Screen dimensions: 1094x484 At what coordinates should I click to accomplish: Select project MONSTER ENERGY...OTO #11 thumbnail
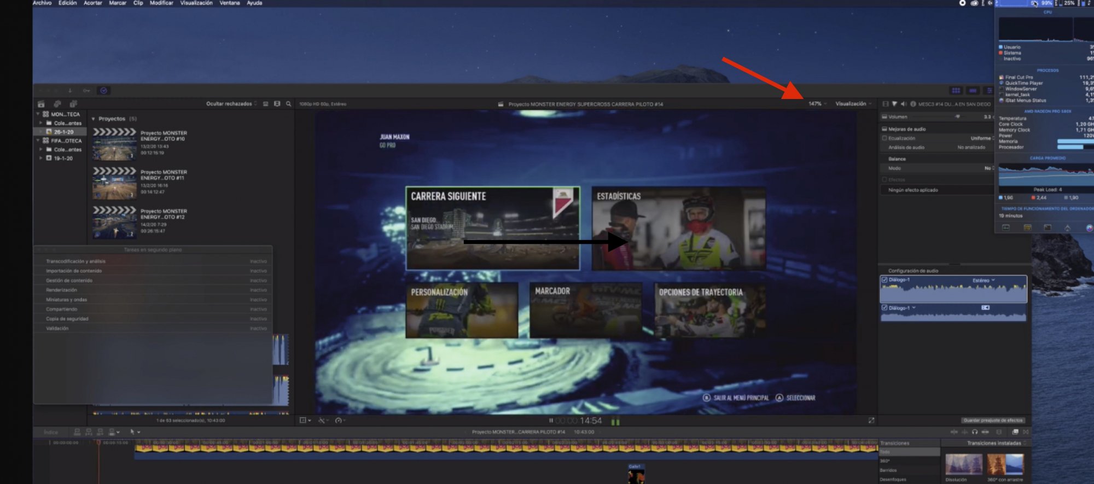point(114,183)
